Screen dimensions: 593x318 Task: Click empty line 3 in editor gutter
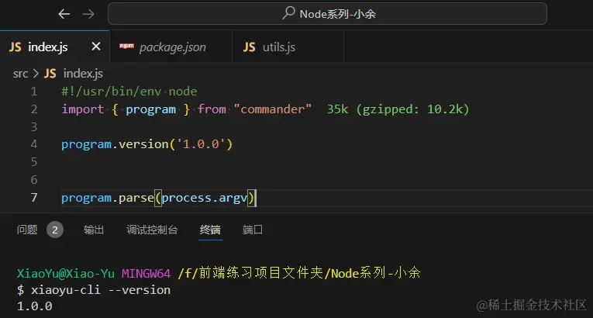34,127
